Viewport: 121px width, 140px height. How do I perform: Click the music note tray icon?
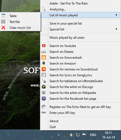click(x=65, y=135)
